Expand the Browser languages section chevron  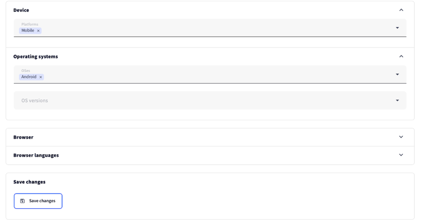401,155
